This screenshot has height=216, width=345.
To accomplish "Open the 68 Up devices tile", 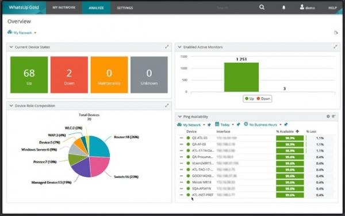I will (x=29, y=75).
